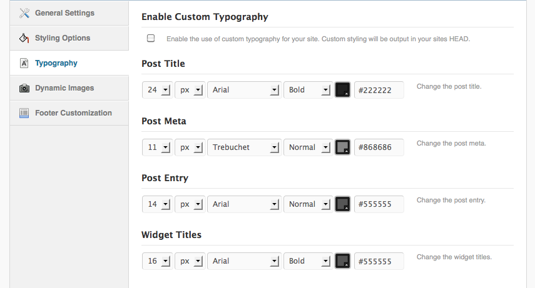Click the Post Meta color swatch
This screenshot has width=535, height=288.
[342, 147]
